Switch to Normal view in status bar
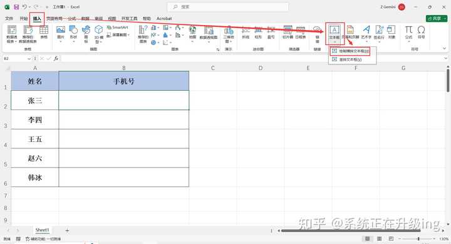The width and height of the screenshot is (451, 244). pos(367,238)
